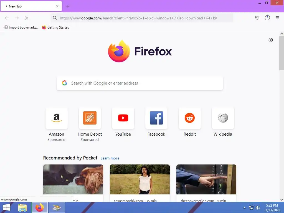Click the Amazon Sponsored label
Screen dimensions: 284x213
click(x=56, y=140)
